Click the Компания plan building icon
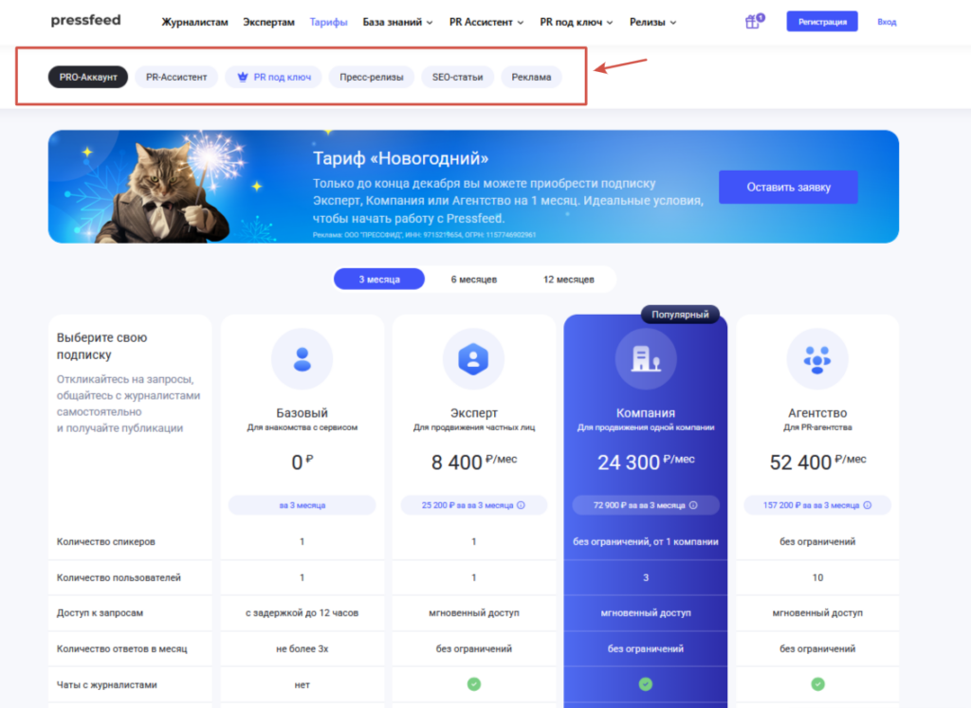The image size is (971, 708). pyautogui.click(x=645, y=359)
